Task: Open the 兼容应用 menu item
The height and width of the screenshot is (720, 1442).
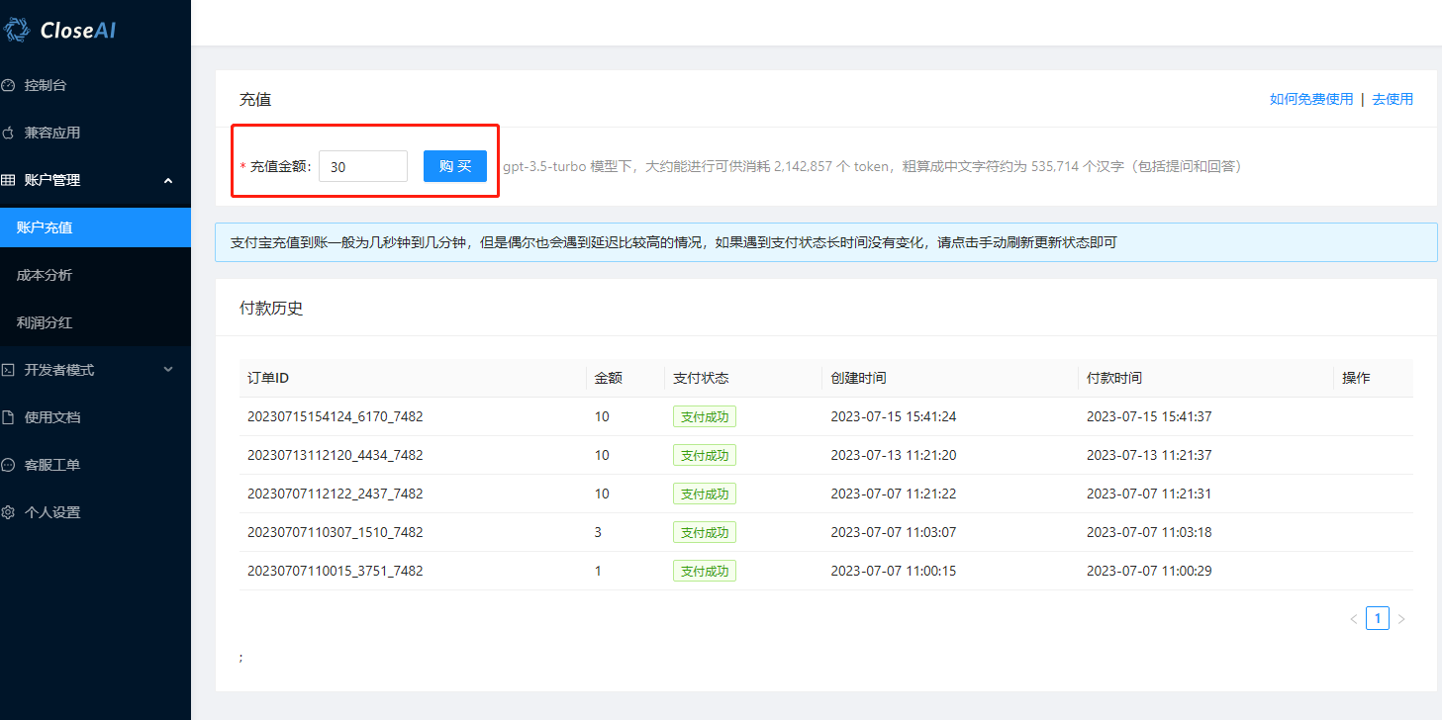Action: (95, 133)
